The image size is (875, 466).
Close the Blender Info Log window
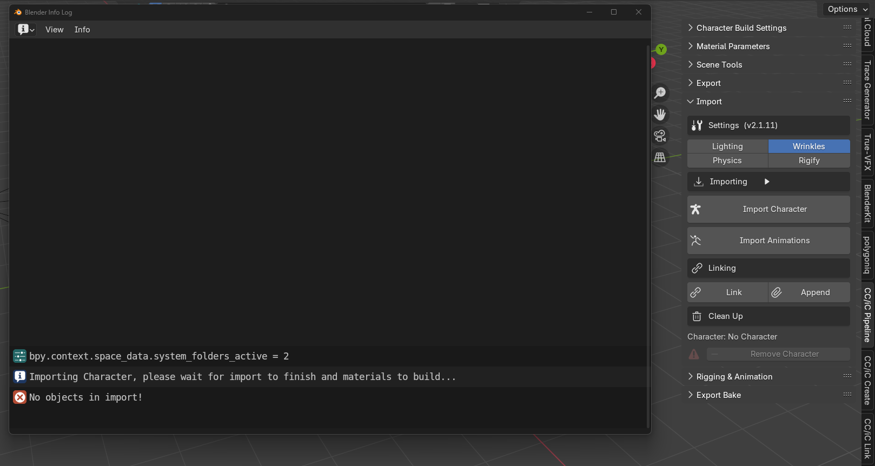tap(639, 12)
